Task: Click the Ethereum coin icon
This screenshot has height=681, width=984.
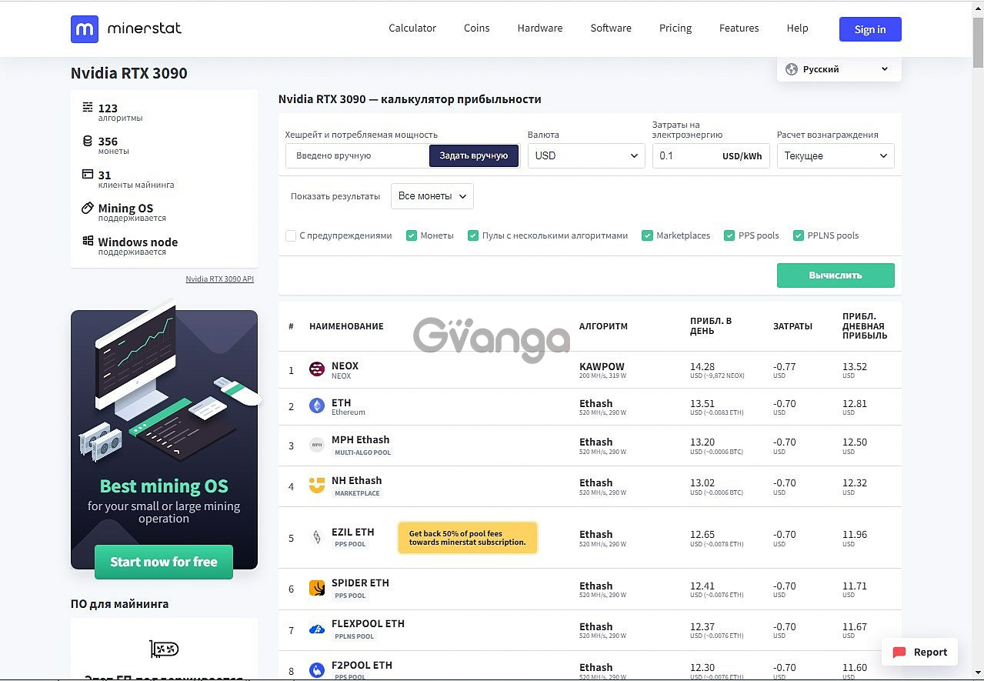Action: (316, 406)
